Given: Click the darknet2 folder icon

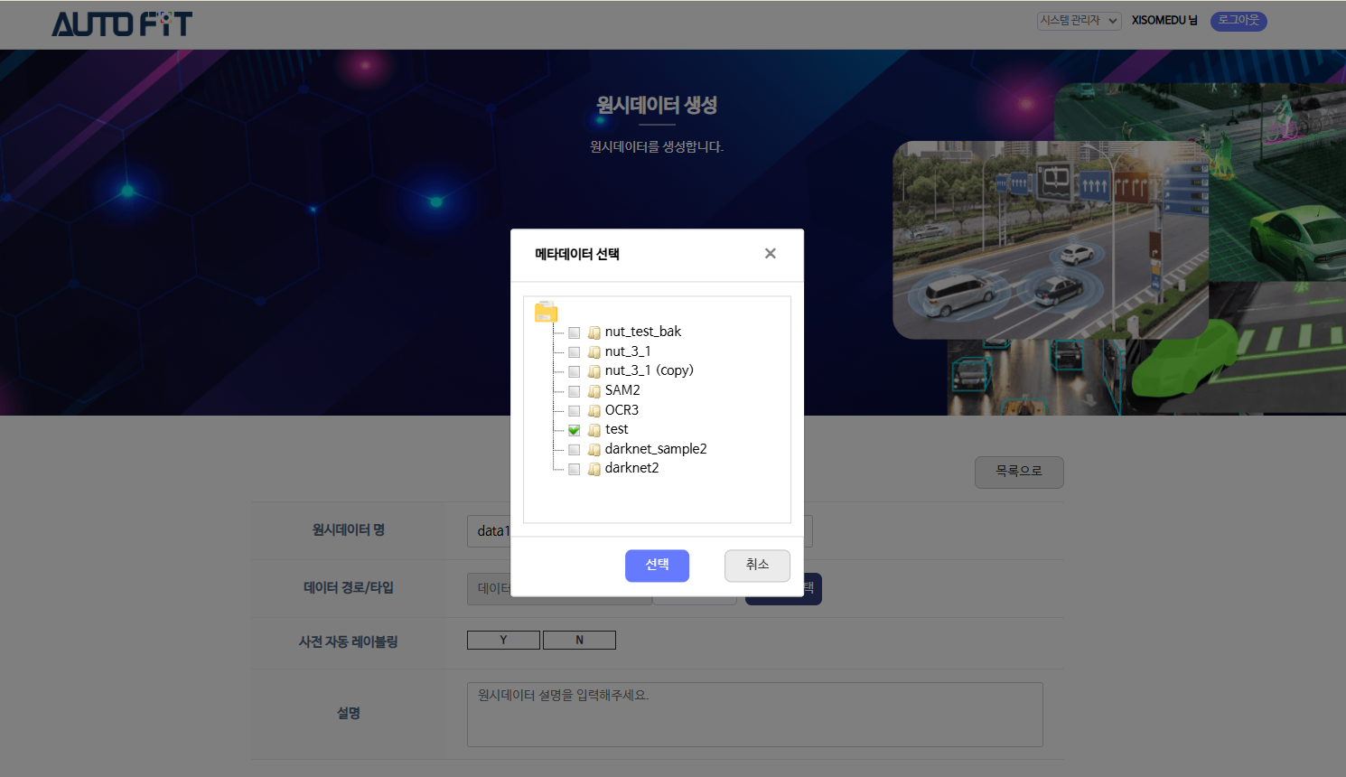Looking at the screenshot, I should pyautogui.click(x=594, y=469).
